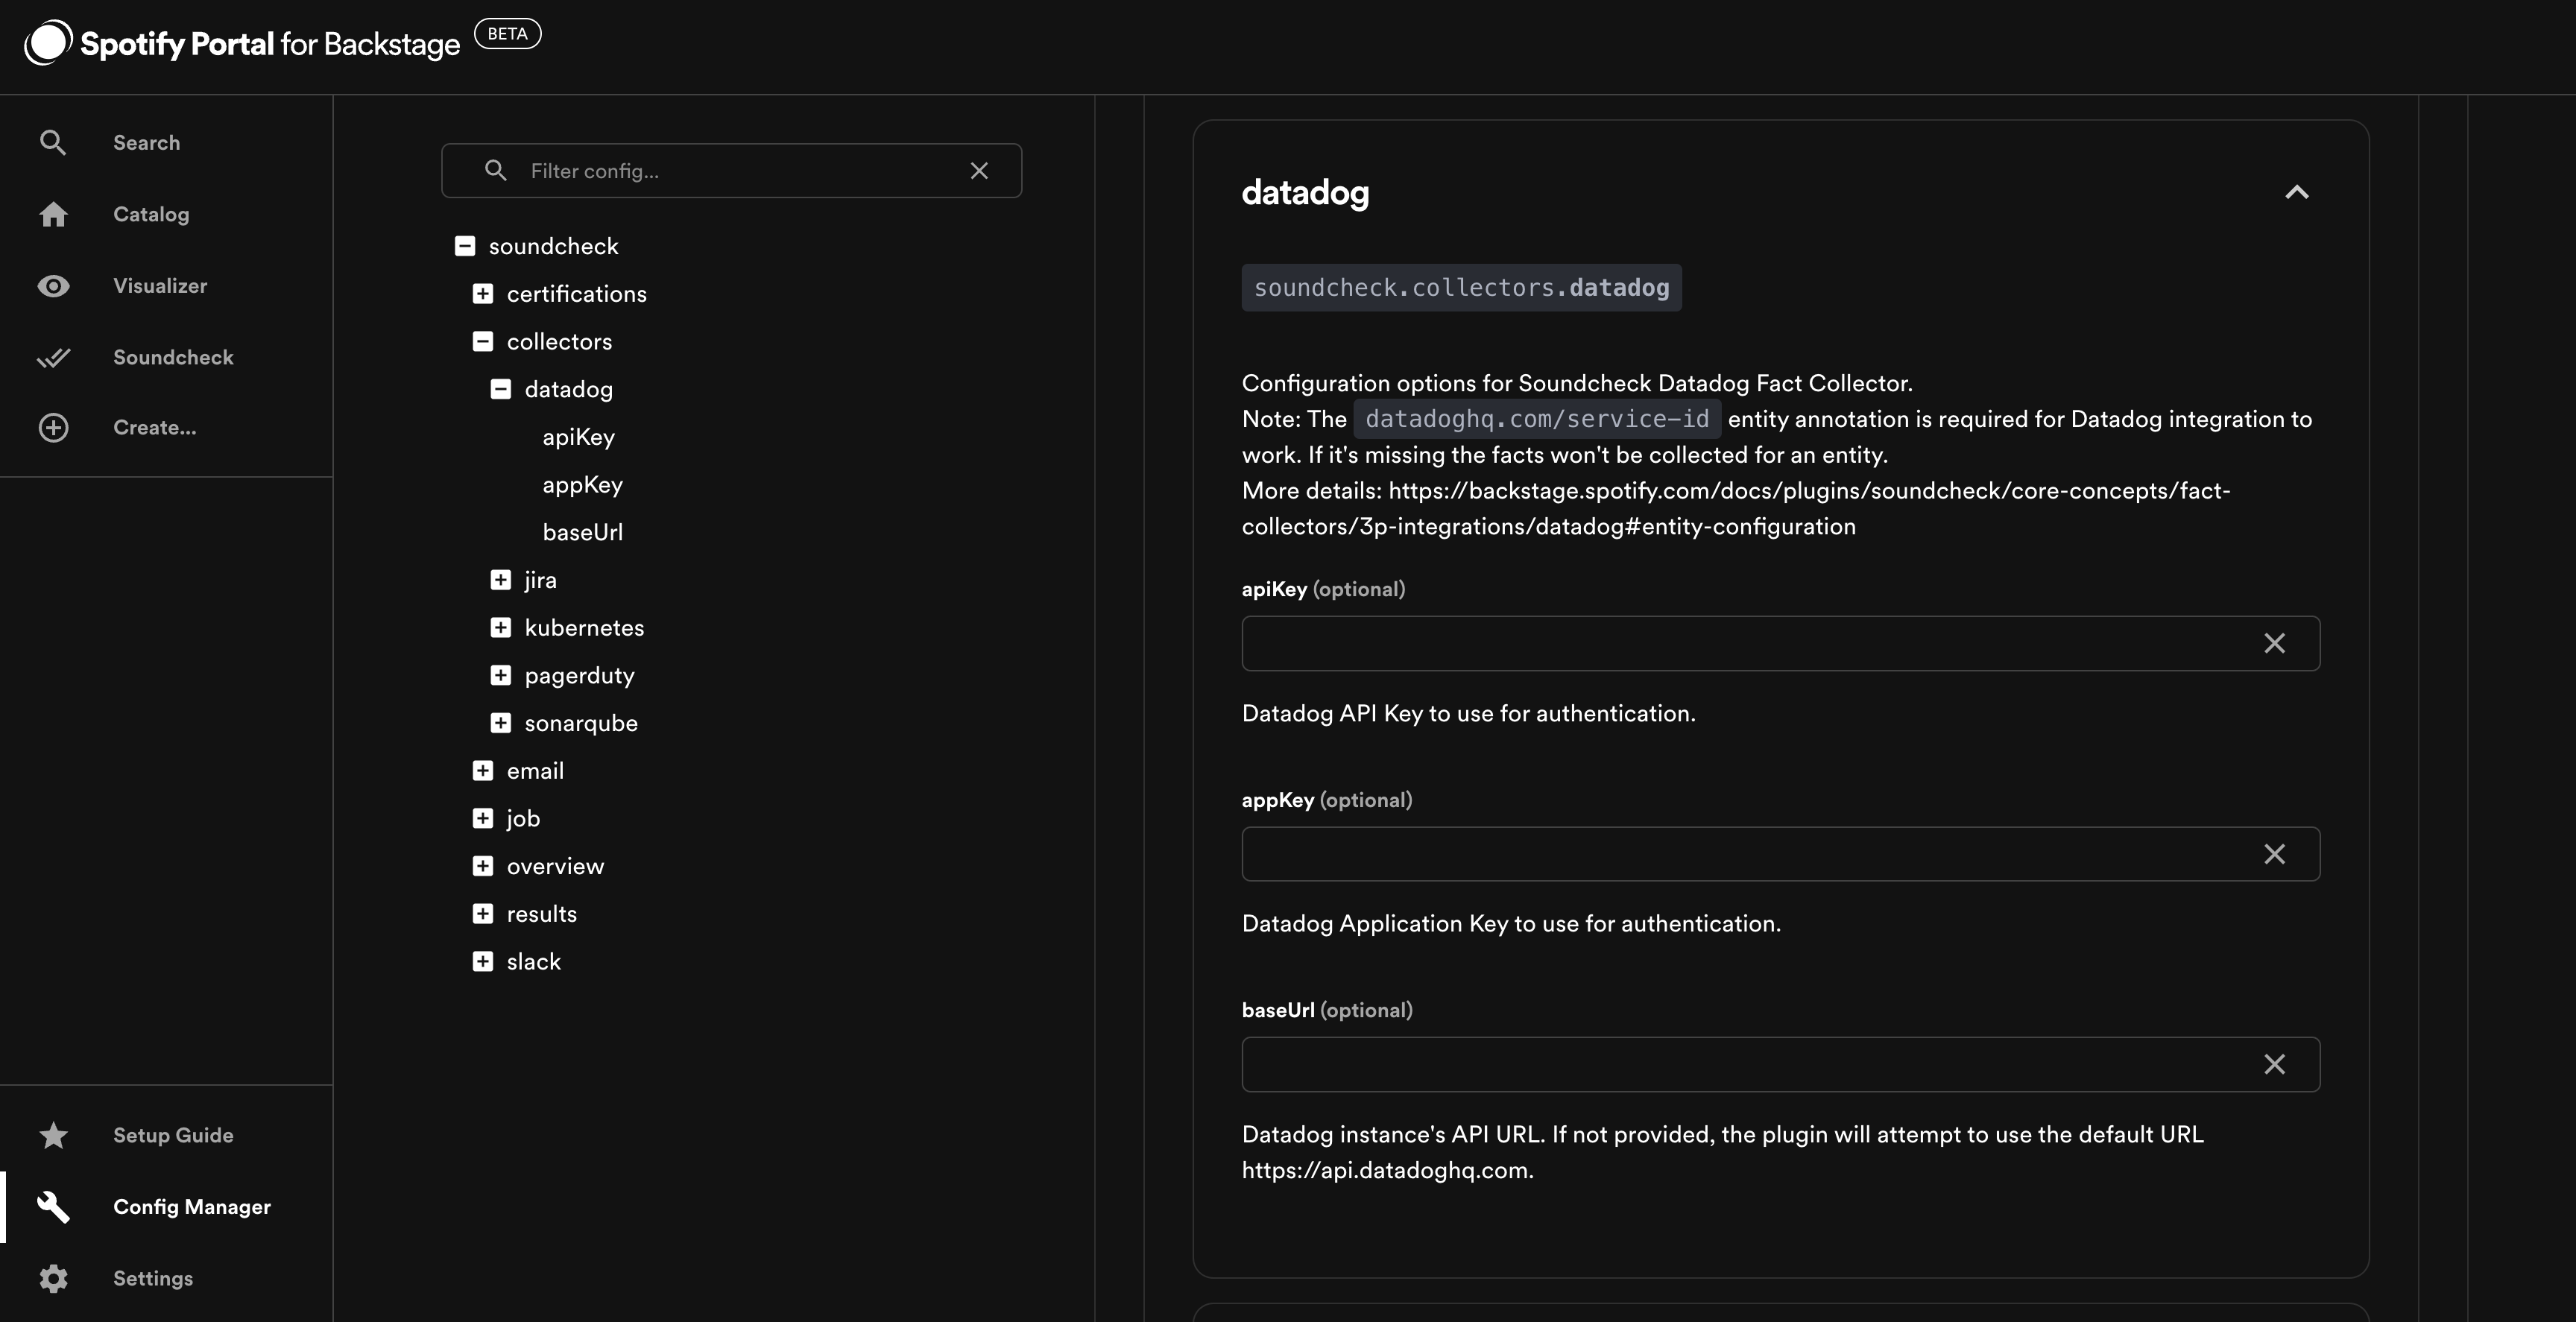Click the Visualizer eye icon
Viewport: 2576px width, 1322px height.
pyautogui.click(x=53, y=286)
